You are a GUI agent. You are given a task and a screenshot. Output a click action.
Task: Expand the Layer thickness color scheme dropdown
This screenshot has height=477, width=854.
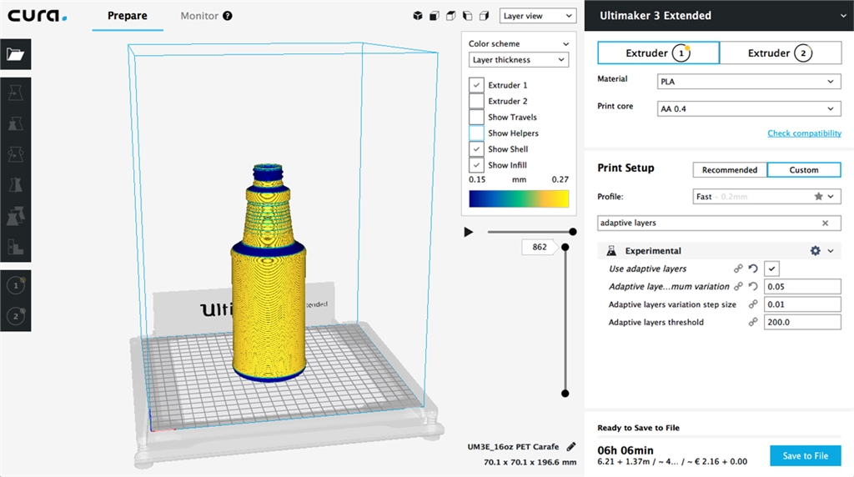tap(518, 60)
